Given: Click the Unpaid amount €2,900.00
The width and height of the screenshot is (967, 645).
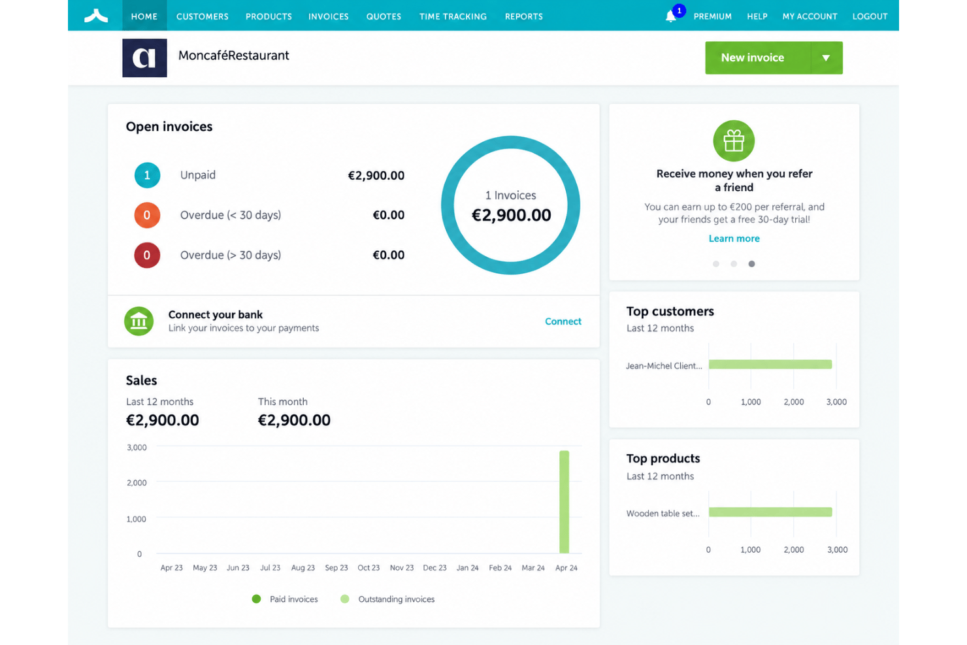Looking at the screenshot, I should (x=376, y=175).
